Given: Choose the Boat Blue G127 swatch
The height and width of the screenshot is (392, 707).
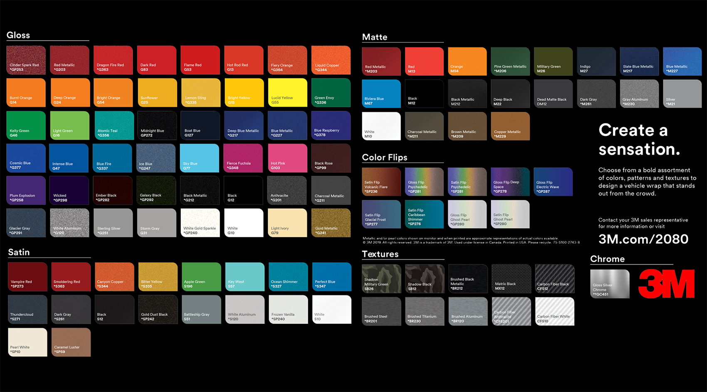Looking at the screenshot, I should click(200, 125).
